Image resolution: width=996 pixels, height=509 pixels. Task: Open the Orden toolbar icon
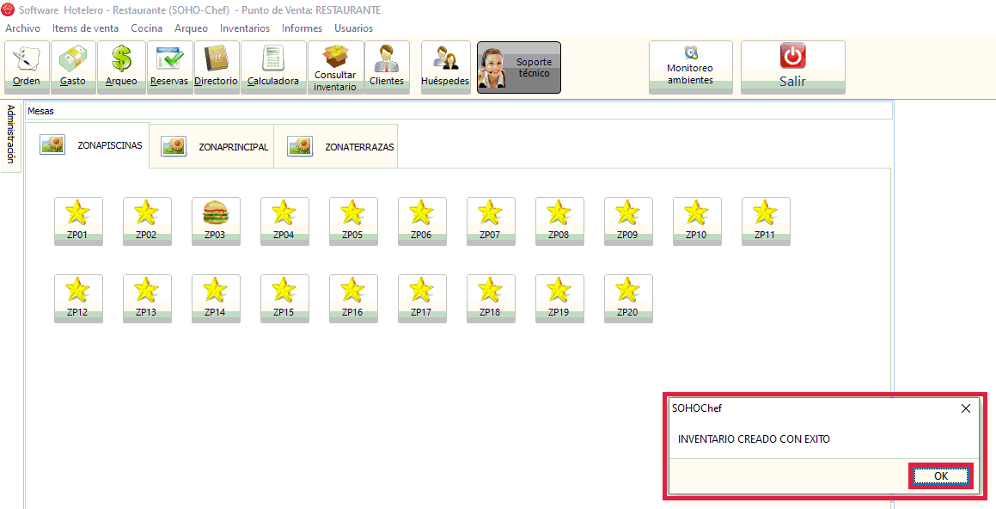pos(27,67)
